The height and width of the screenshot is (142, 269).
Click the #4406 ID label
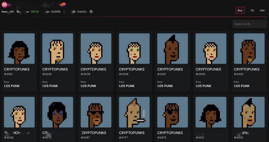point(200,74)
